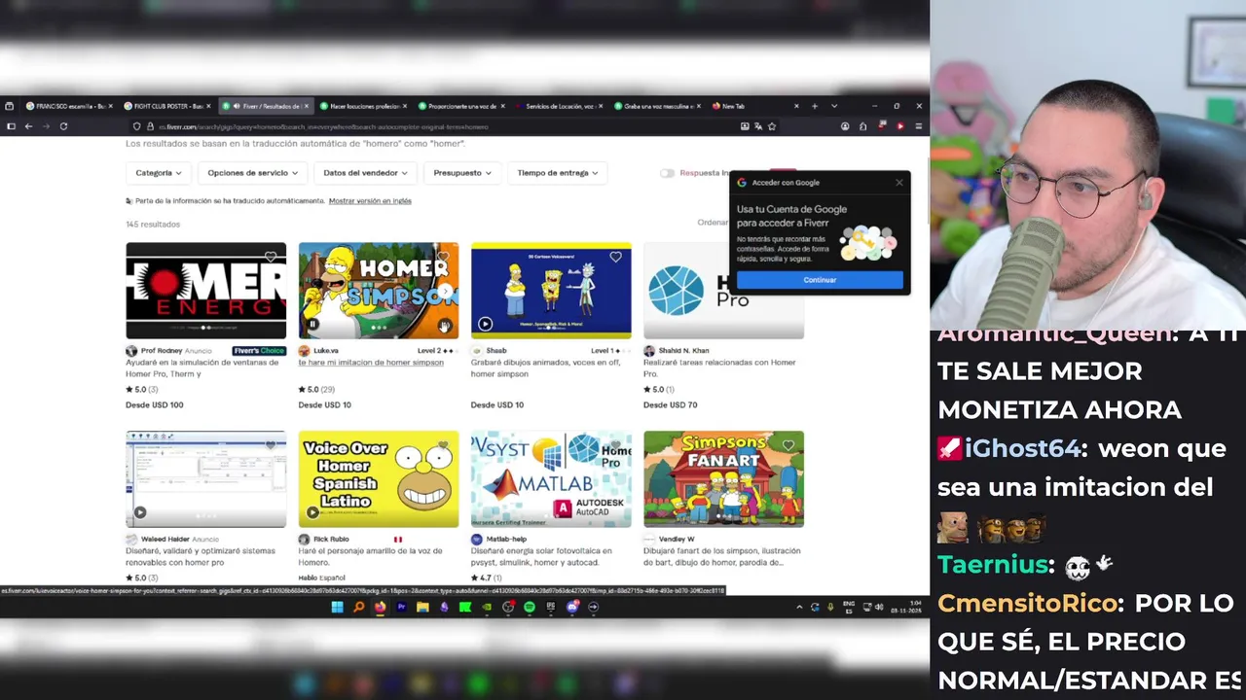Screen dimensions: 1246x700
Task: Open File Explorer from taskbar
Action: (422, 607)
